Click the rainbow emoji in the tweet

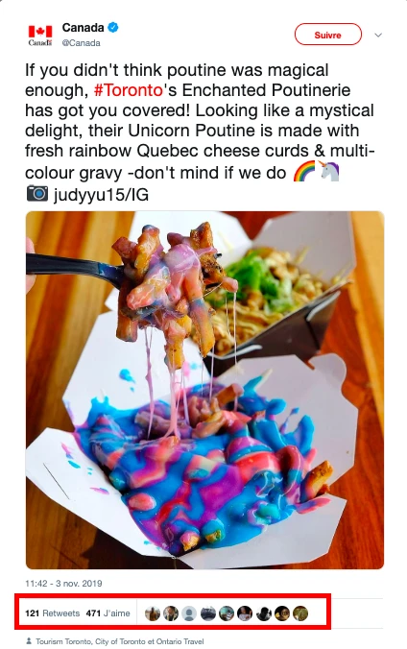[x=304, y=172]
